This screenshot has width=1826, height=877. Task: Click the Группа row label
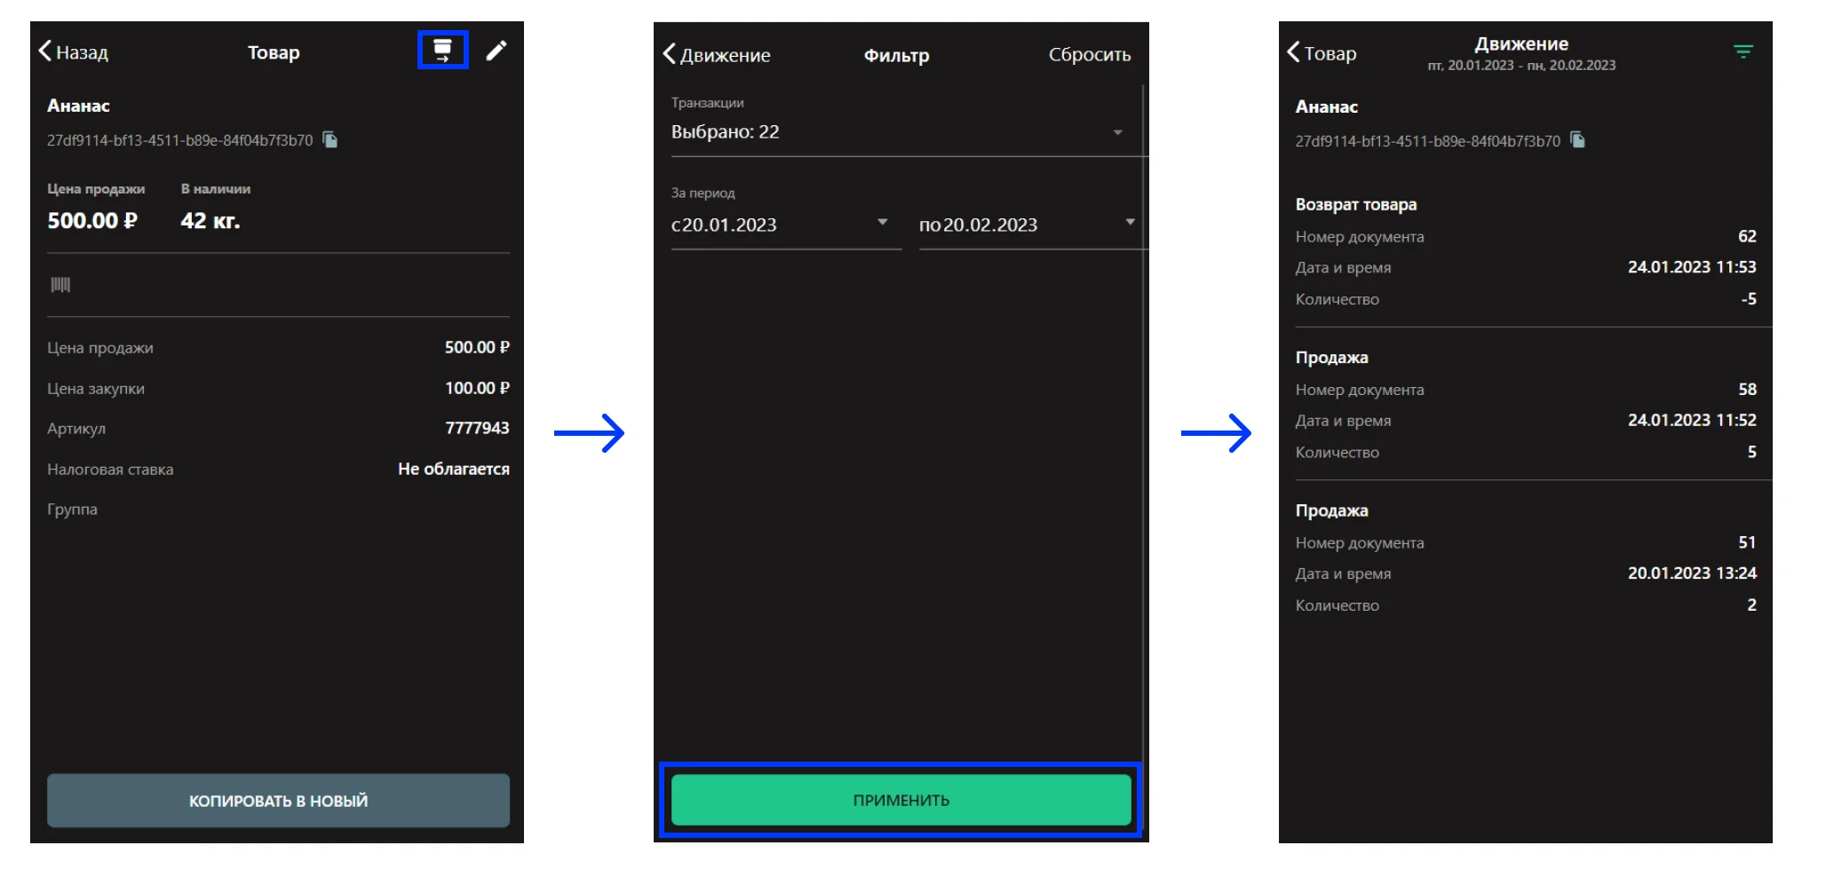[72, 510]
